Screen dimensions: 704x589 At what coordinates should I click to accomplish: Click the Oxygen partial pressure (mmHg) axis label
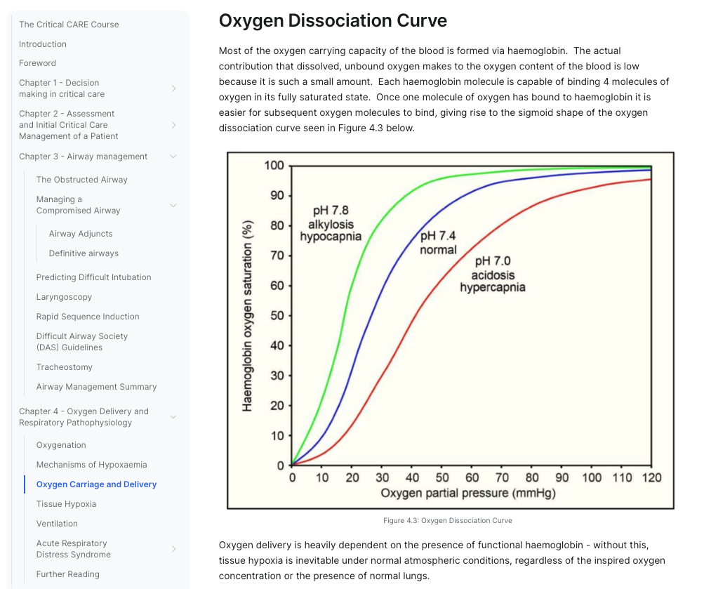tap(468, 493)
